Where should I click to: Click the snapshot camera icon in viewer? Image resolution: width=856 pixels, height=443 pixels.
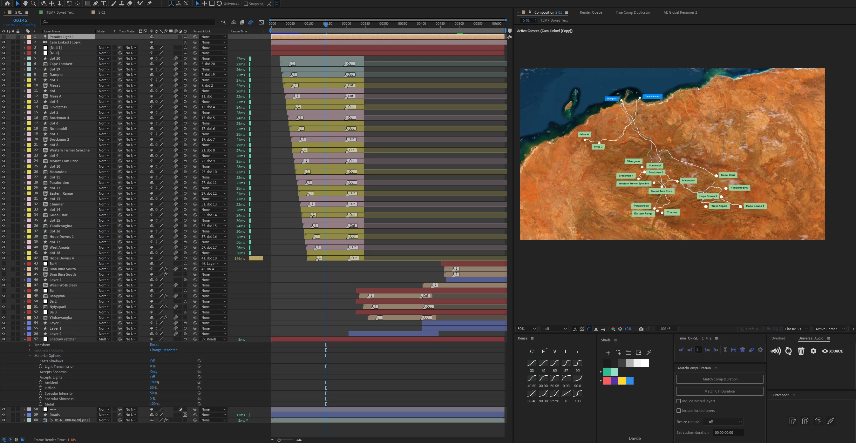(641, 329)
